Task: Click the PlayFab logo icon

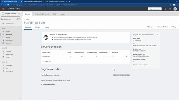Action: pyautogui.click(x=3, y=9)
